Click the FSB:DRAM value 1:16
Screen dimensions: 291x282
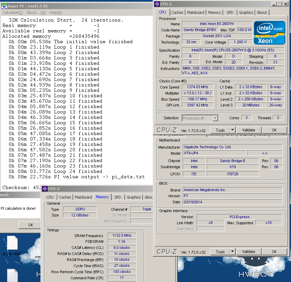tap(122, 241)
